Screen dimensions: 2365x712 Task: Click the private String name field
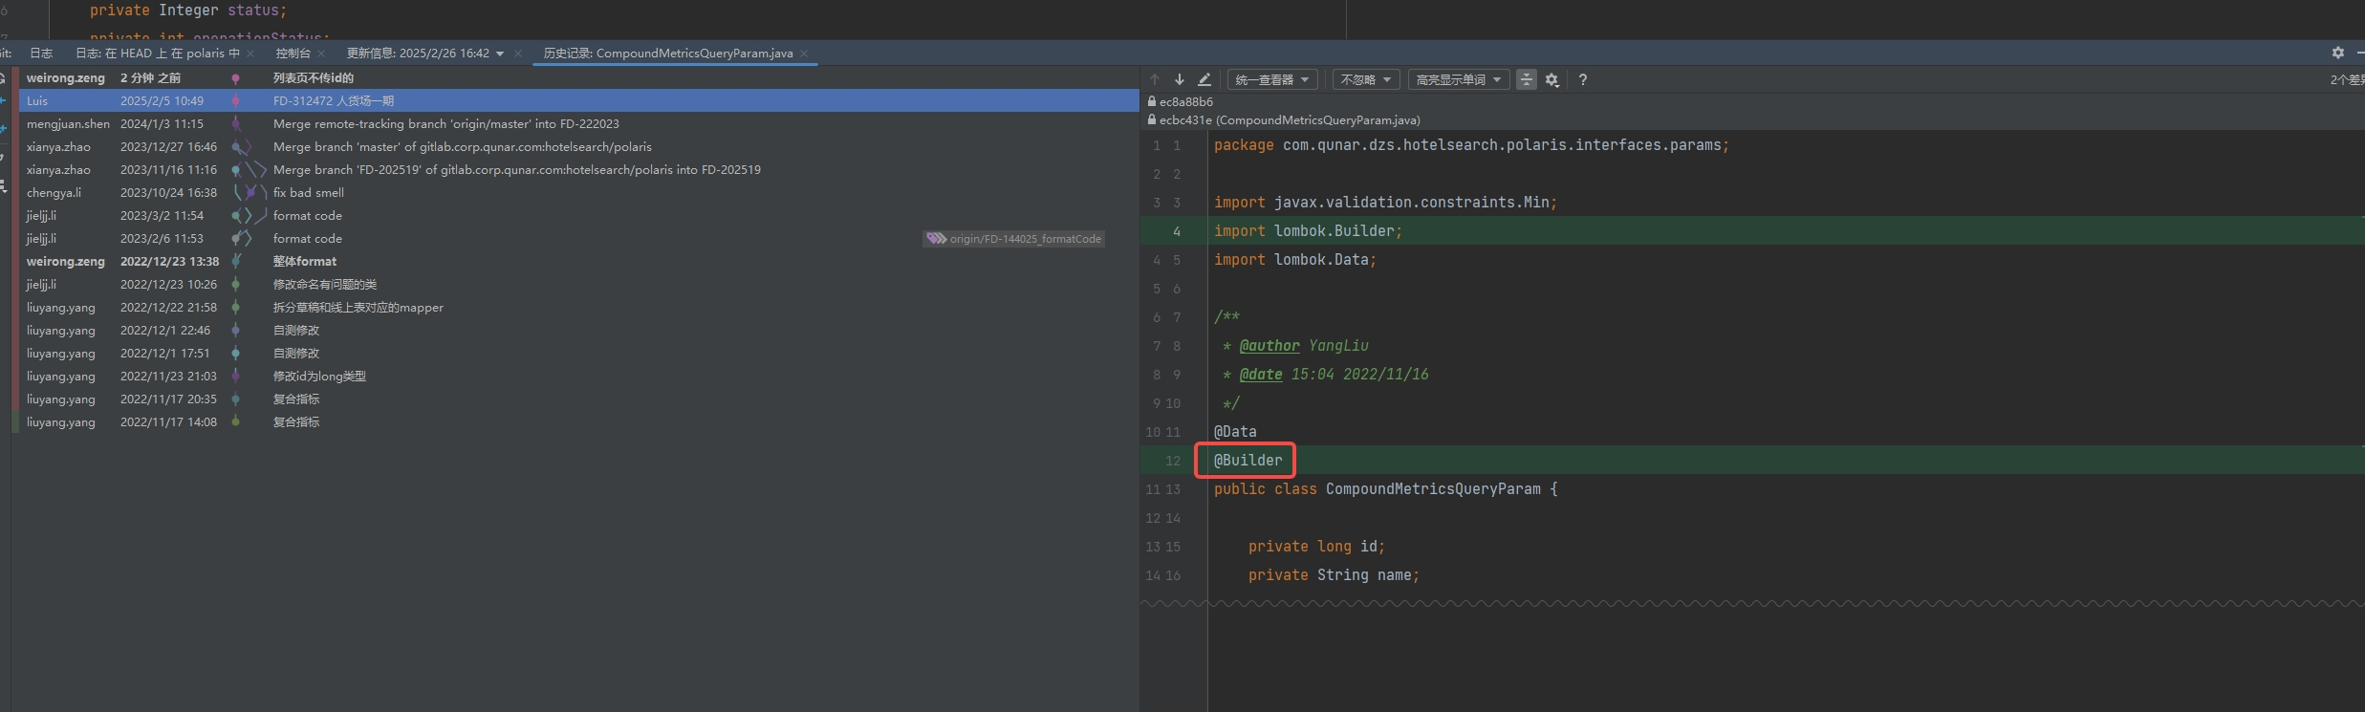point(1334,575)
